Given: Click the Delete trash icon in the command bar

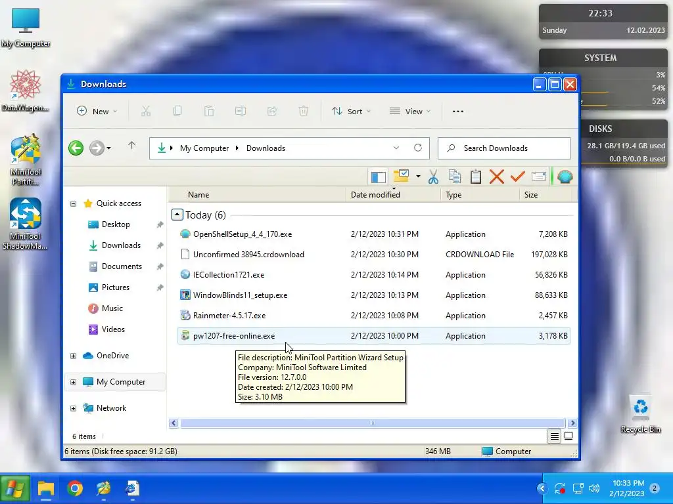Looking at the screenshot, I should tap(304, 112).
